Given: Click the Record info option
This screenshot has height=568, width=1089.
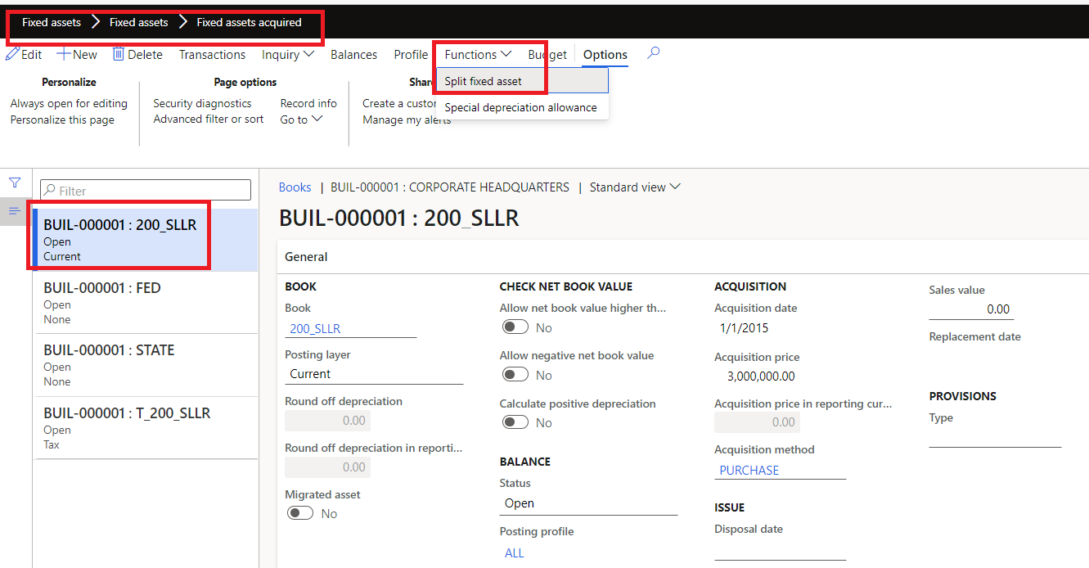Looking at the screenshot, I should (x=308, y=103).
